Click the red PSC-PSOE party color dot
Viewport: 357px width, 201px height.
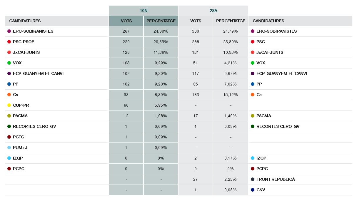click(x=9, y=42)
